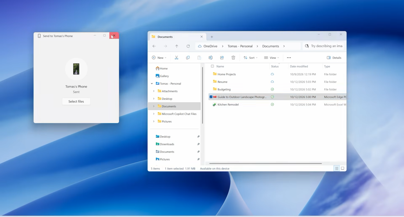This screenshot has width=404, height=217.
Task: Sort by the Name column header
Action: (220, 66)
